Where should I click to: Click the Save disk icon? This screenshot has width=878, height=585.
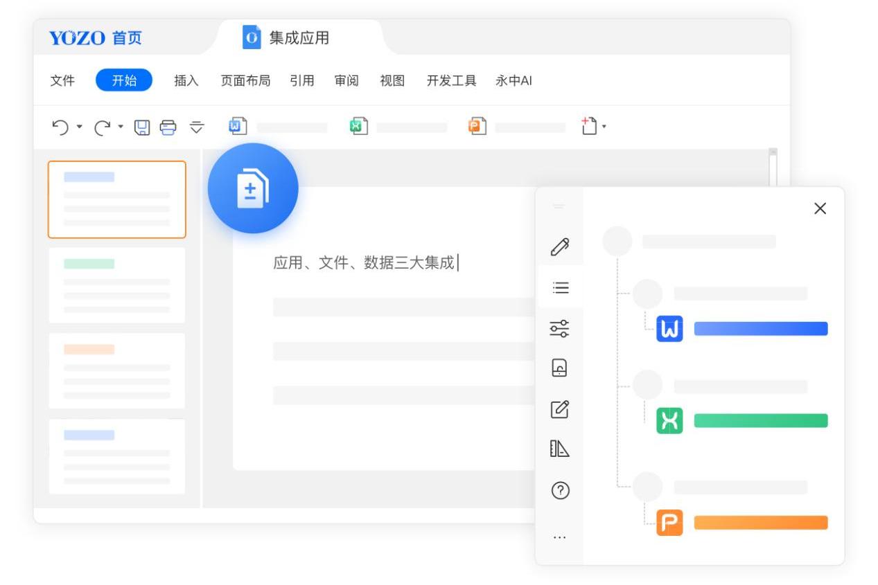point(142,127)
